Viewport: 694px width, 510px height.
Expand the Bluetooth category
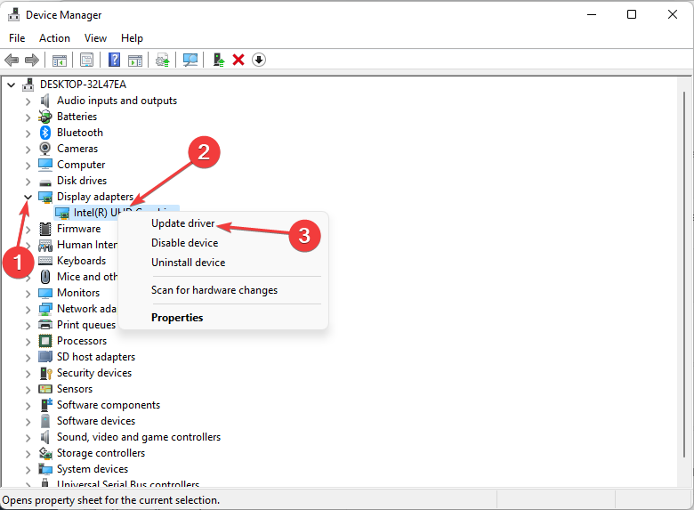point(28,134)
